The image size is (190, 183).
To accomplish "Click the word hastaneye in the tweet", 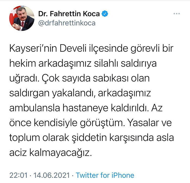I will pos(85,109).
